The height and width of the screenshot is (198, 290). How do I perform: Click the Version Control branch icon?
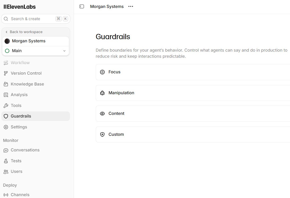(6, 73)
